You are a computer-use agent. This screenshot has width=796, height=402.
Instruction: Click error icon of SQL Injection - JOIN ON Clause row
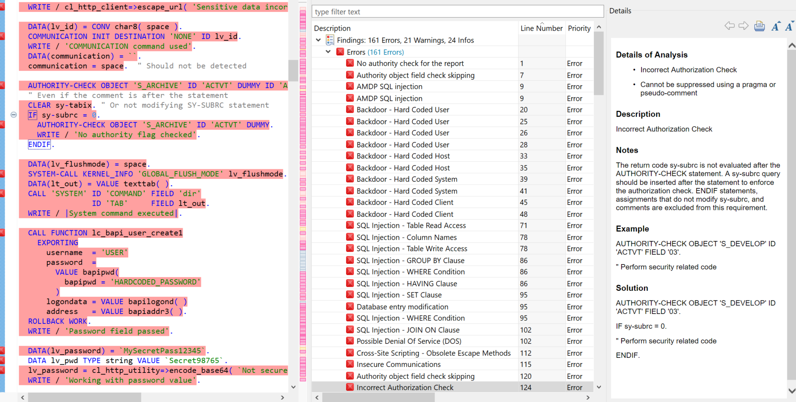point(350,329)
